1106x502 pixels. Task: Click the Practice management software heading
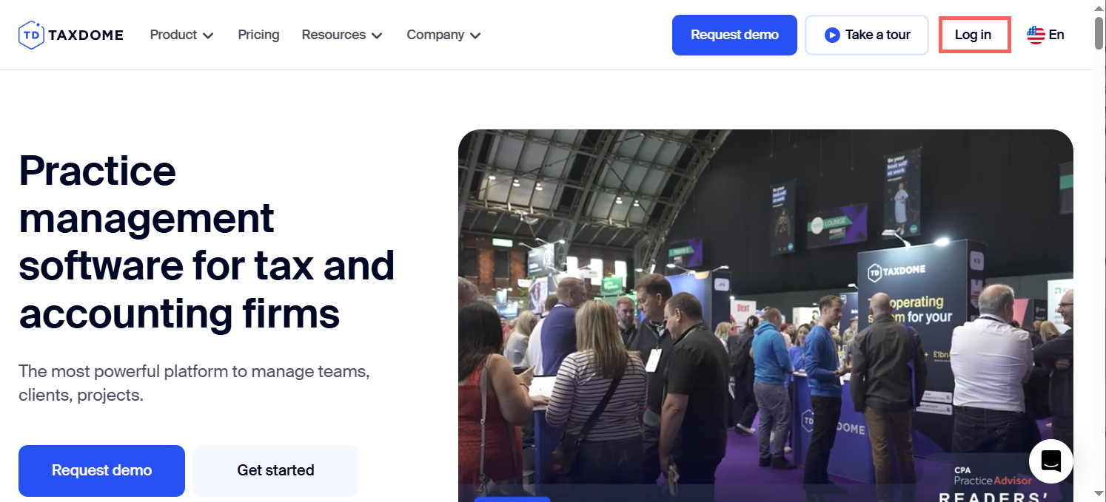[x=206, y=242]
